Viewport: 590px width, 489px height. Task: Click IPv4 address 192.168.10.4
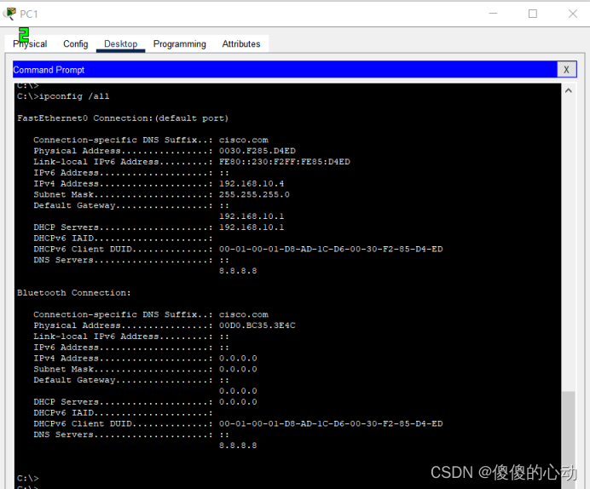(252, 183)
